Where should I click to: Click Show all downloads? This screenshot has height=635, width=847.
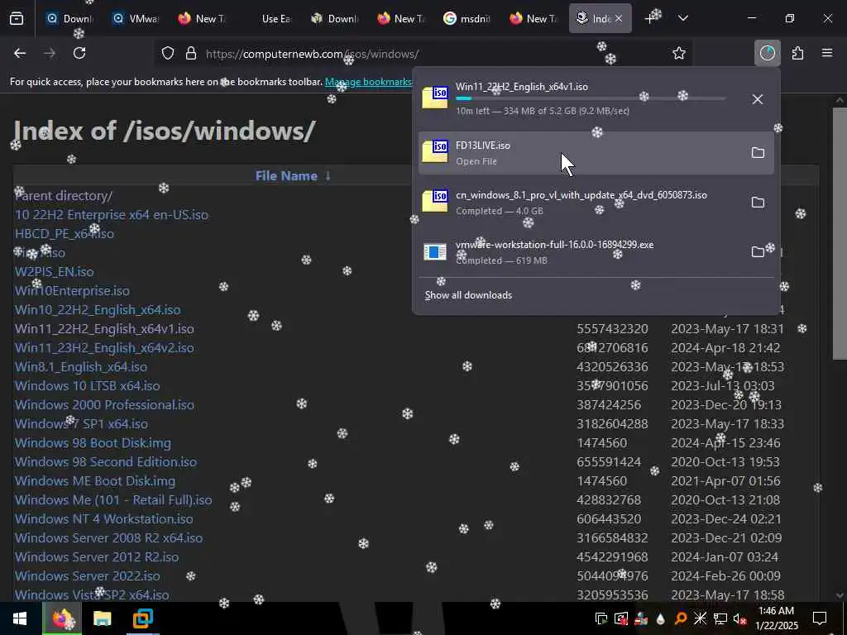tap(468, 295)
